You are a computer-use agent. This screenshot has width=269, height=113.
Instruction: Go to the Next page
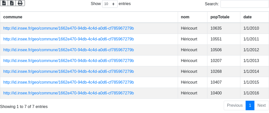coord(261,105)
